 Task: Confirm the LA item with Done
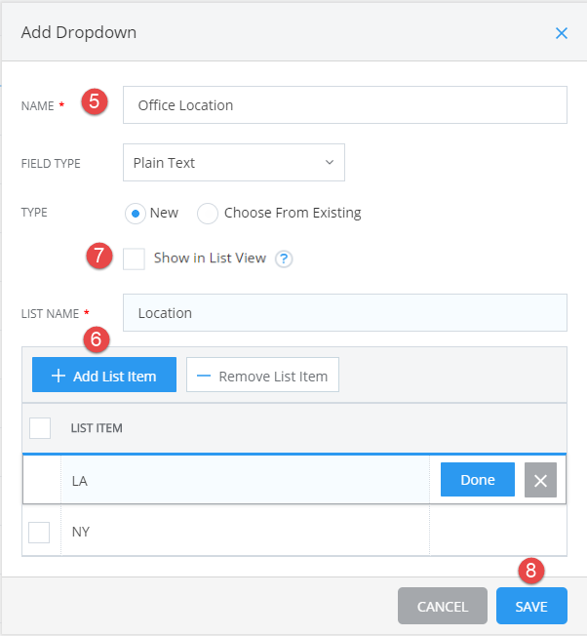click(478, 480)
